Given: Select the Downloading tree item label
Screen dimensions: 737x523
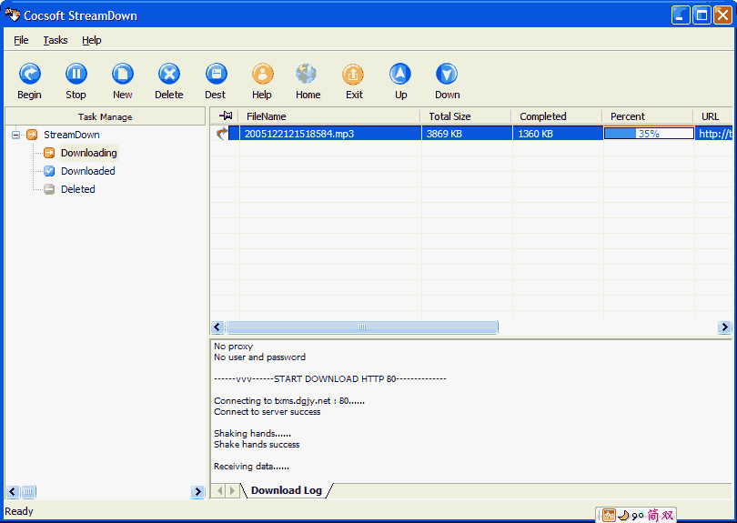Looking at the screenshot, I should coord(89,153).
